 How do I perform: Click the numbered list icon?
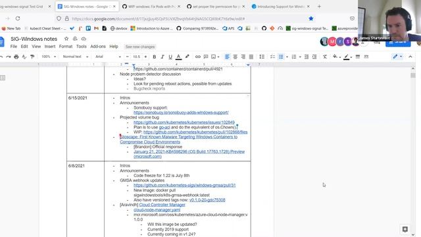coord(294,57)
